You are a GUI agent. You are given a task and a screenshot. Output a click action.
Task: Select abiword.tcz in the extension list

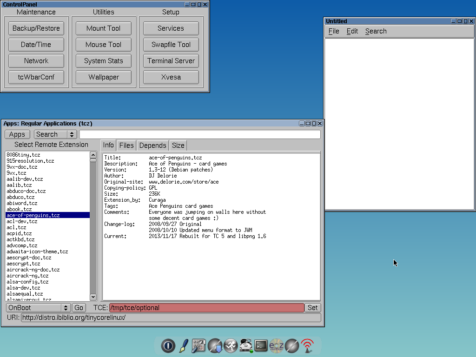pyautogui.click(x=22, y=203)
